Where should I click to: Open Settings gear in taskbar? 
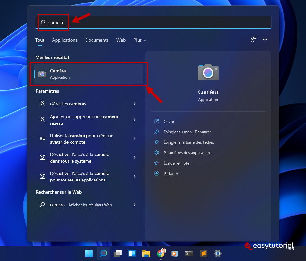[218, 254]
